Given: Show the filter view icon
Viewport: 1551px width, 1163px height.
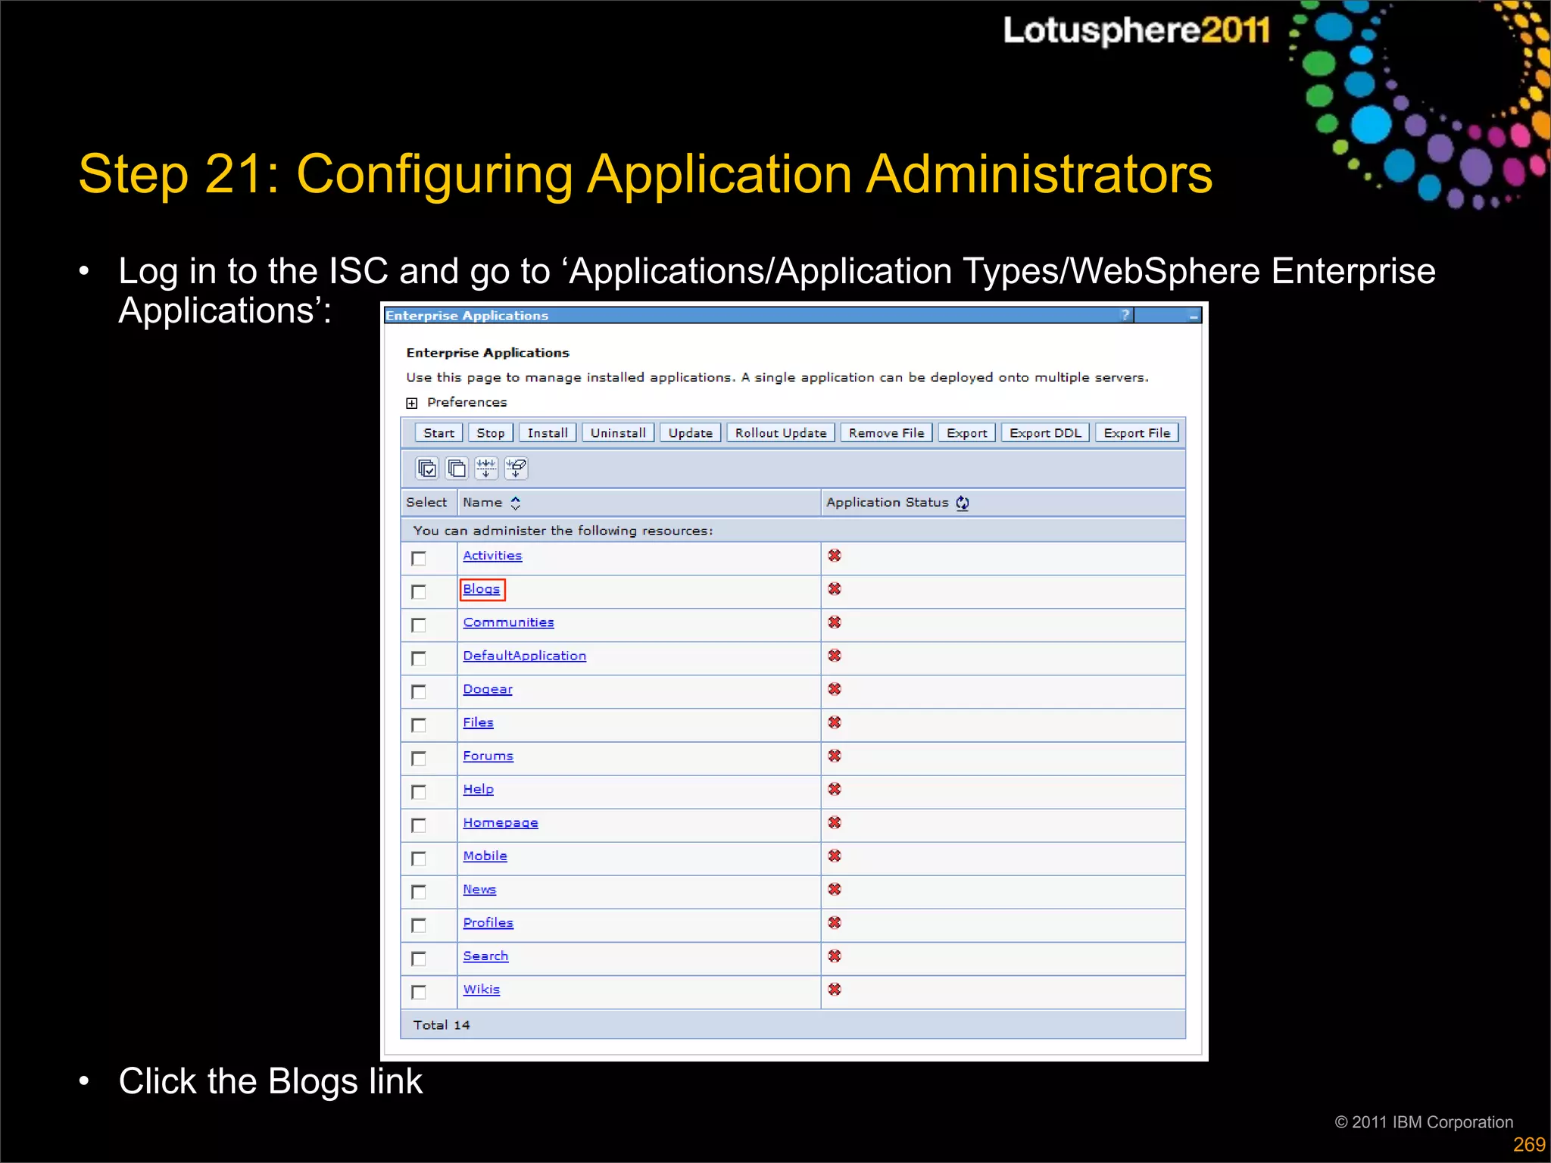Looking at the screenshot, I should [x=486, y=469].
